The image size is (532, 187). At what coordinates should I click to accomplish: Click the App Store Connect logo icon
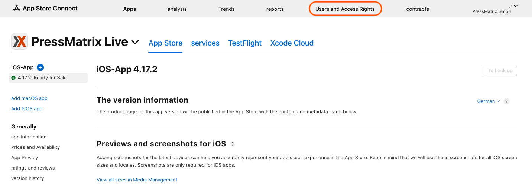(x=16, y=8)
